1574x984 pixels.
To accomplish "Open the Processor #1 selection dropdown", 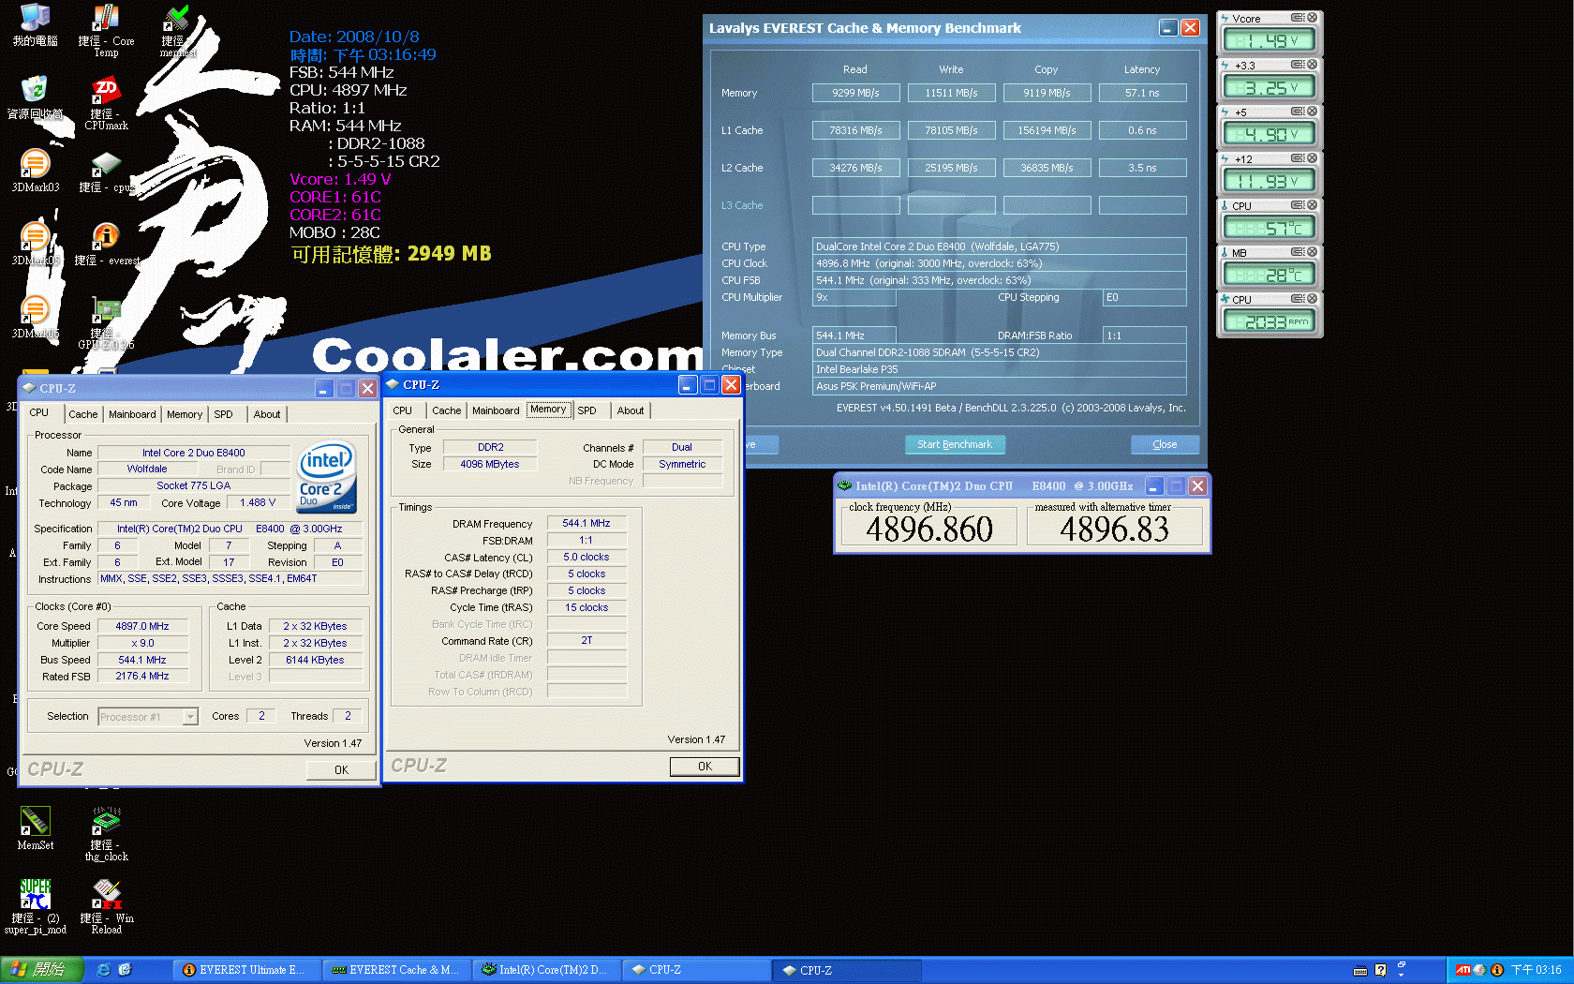I will click(x=148, y=717).
